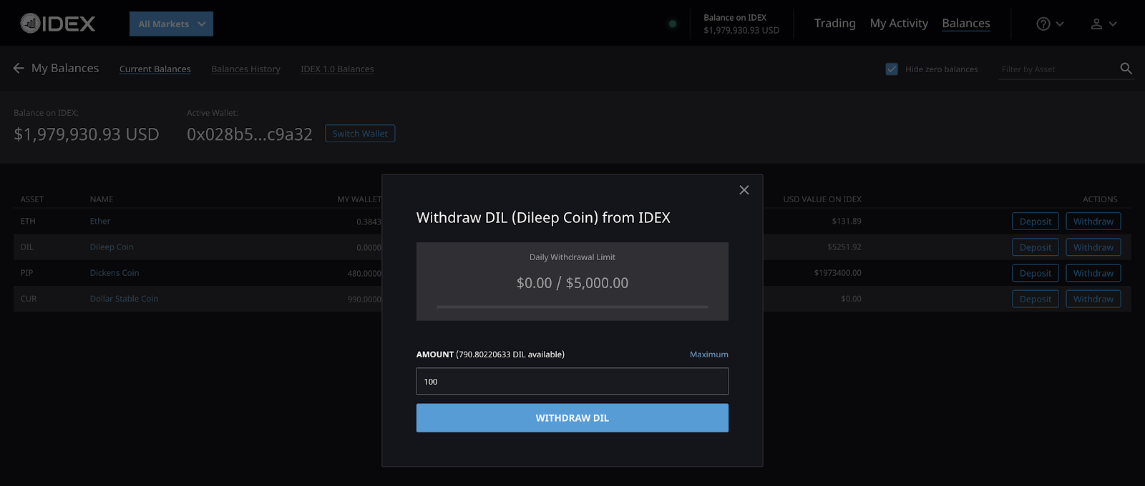The height and width of the screenshot is (486, 1145).
Task: Click the $1973400.00 USD value
Action: click(x=837, y=273)
